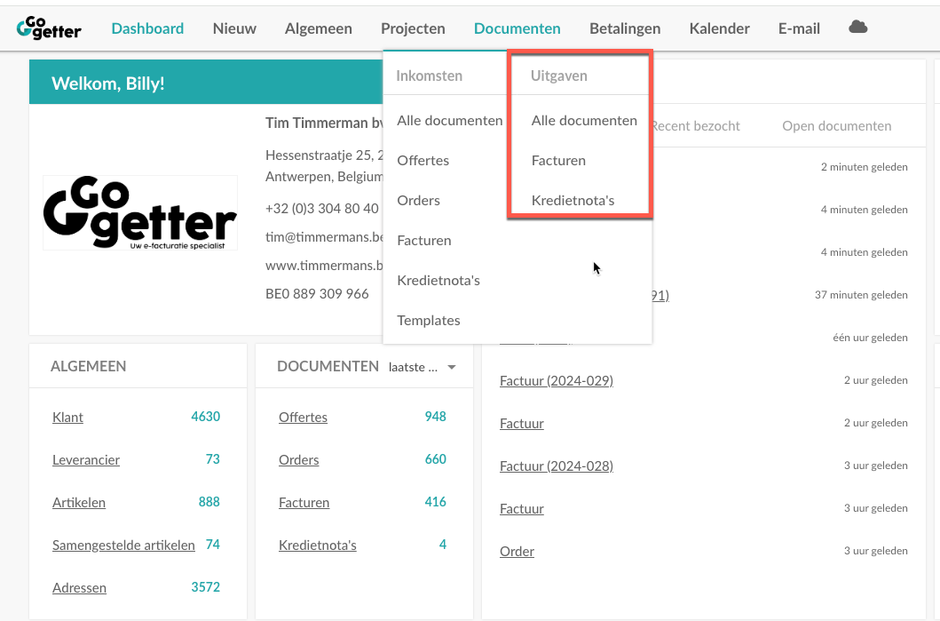The width and height of the screenshot is (940, 621).
Task: Select Kredietnota's under Uitgaven
Action: pyautogui.click(x=573, y=201)
